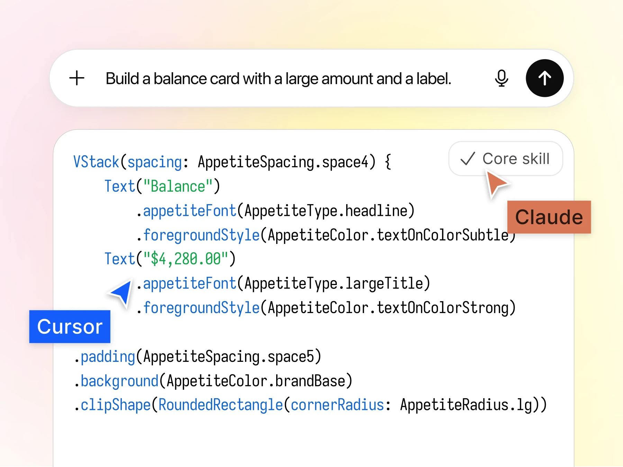Select the Text("$4,280.00") line

tap(170, 259)
